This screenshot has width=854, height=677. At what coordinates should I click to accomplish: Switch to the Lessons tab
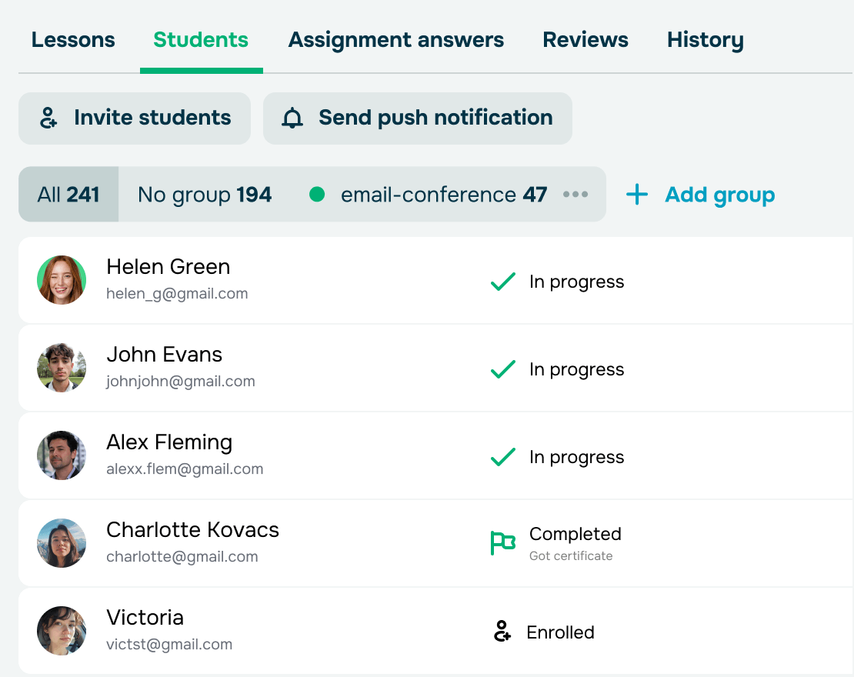click(72, 39)
